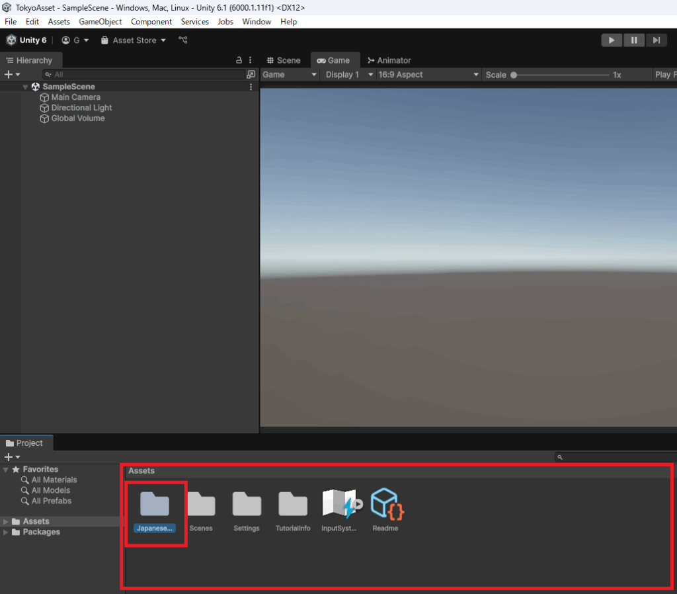Switch to the Animator tab
This screenshot has width=677, height=594.
click(389, 60)
